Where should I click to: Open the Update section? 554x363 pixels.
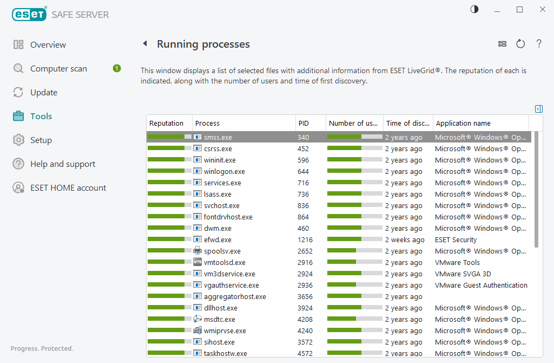tap(18, 92)
